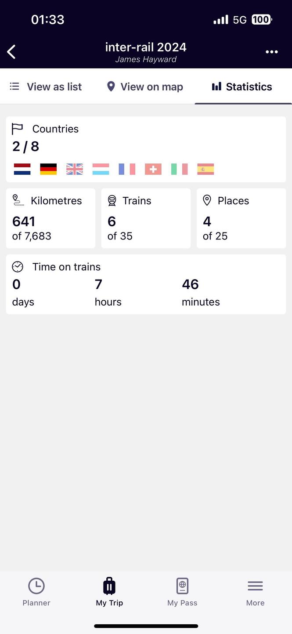Tap the Kilometres statistic card
292x634 pixels.
[50, 218]
